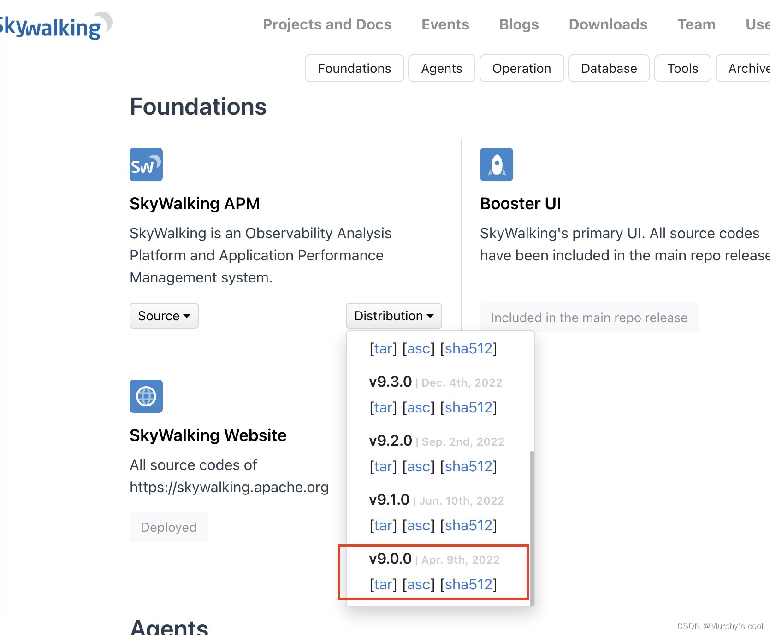Open the Team page
770x635 pixels.
696,24
